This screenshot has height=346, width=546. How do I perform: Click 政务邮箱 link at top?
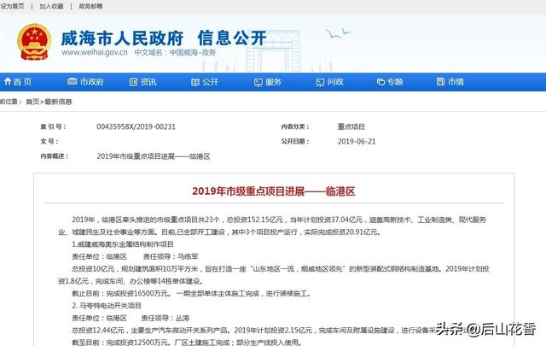(90, 6)
